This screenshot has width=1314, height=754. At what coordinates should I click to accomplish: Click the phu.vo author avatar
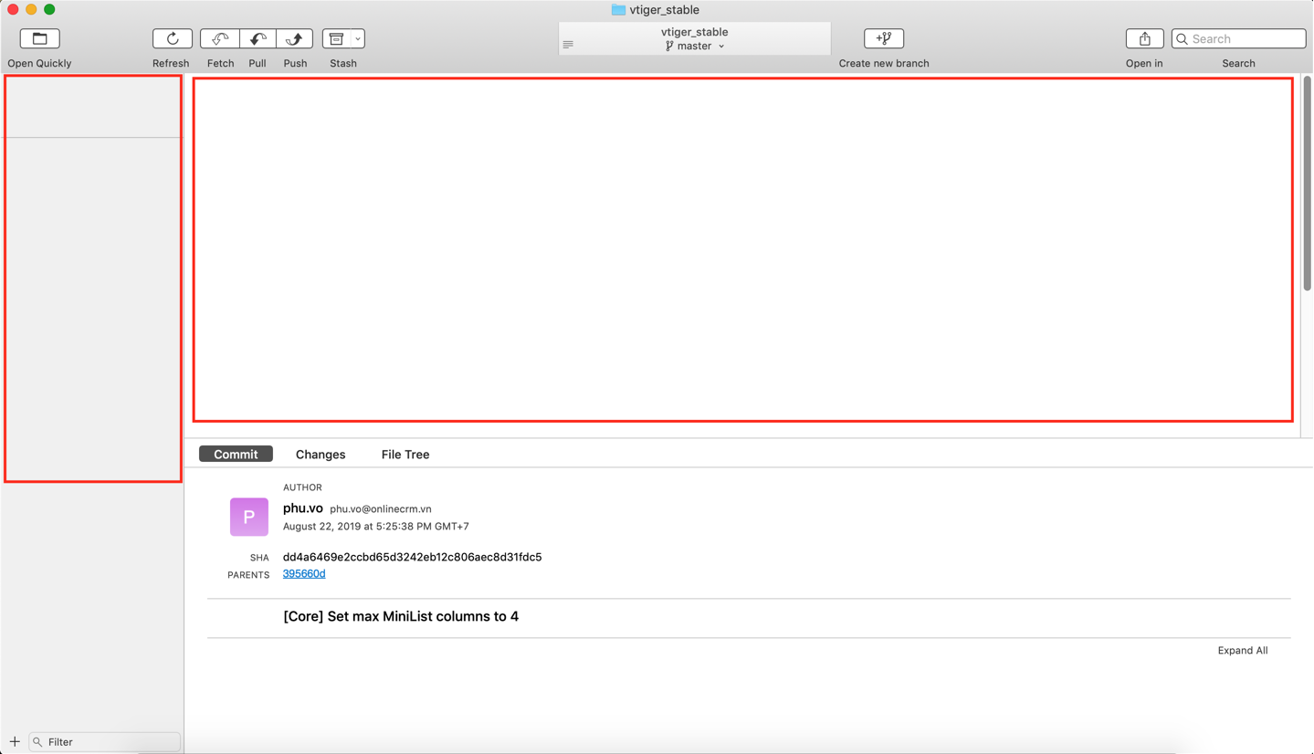pyautogui.click(x=249, y=517)
